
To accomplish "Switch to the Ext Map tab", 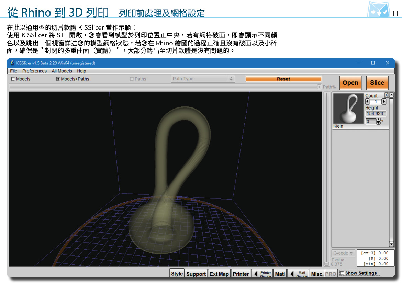I will tap(219, 274).
